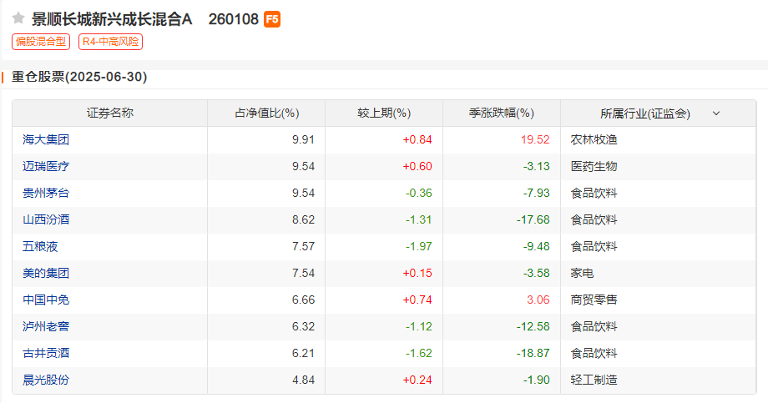Click the 较上期(%) column header
The width and height of the screenshot is (768, 403).
click(x=384, y=113)
